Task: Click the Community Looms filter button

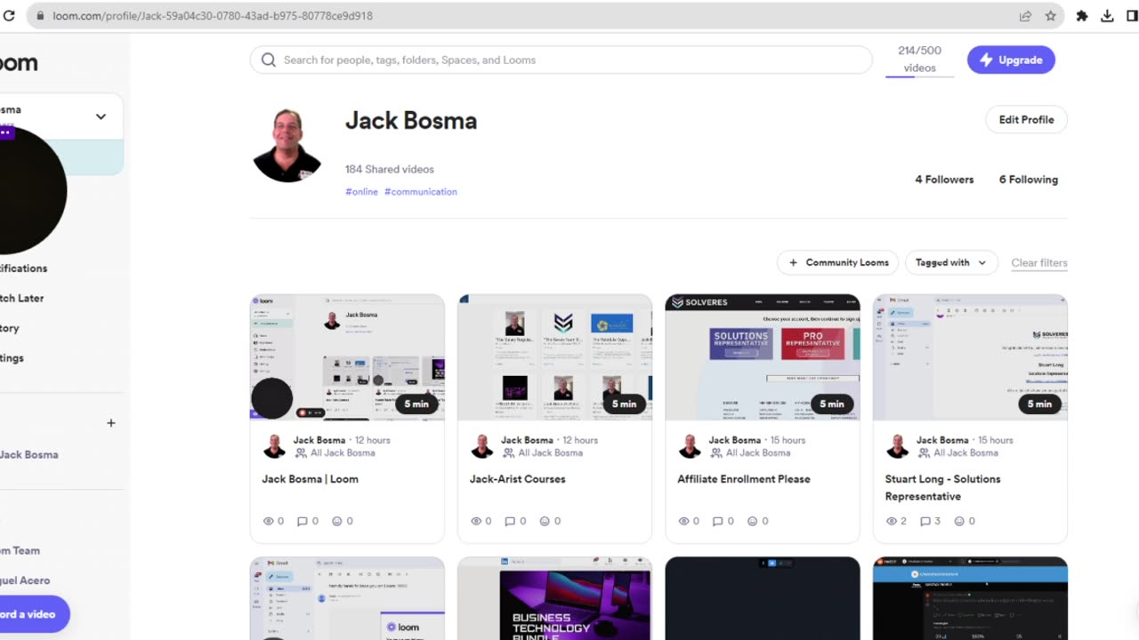Action: point(837,262)
